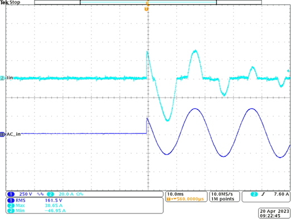Select the channel 2 Iin ground marker

coord(3,78)
